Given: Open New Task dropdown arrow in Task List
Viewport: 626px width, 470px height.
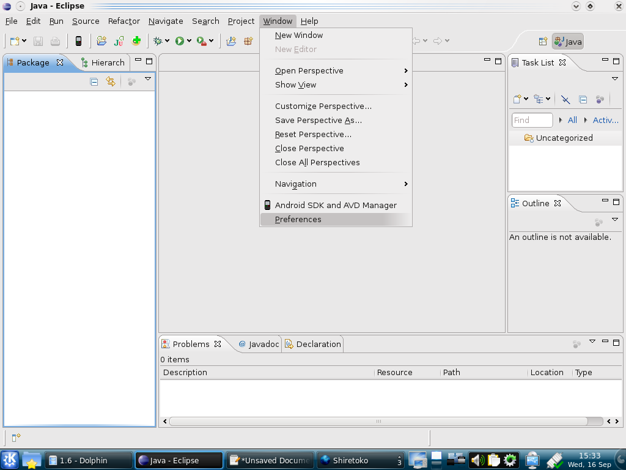Looking at the screenshot, I should [x=526, y=99].
